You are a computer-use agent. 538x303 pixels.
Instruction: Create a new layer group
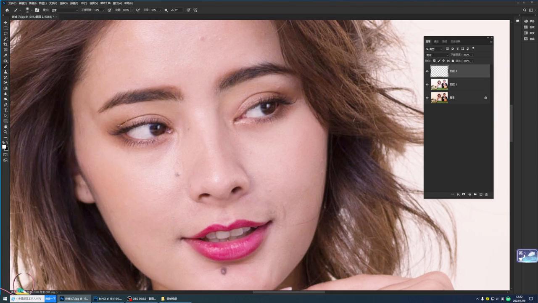475,194
